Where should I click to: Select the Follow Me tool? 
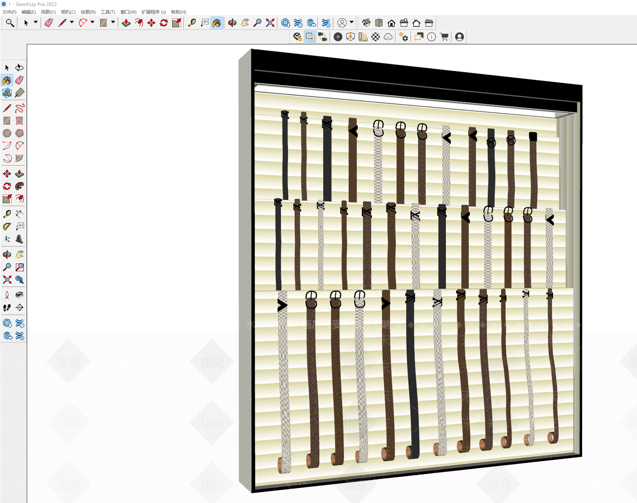pos(20,186)
